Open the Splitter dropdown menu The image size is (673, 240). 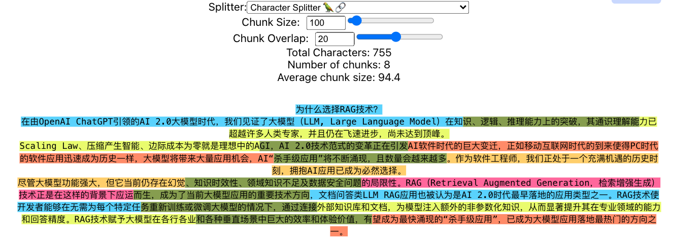357,7
